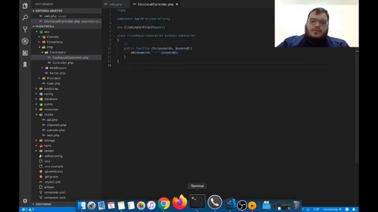
Task: Open api.php in routes folder
Action: coord(52,120)
